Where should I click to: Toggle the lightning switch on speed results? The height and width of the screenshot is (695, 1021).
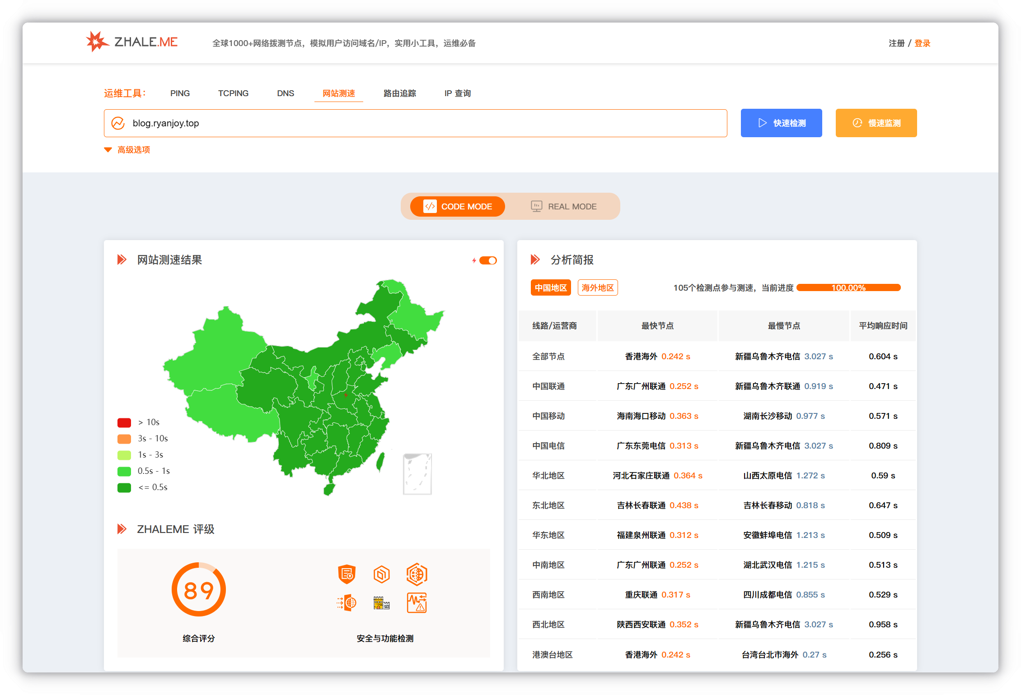tap(487, 260)
